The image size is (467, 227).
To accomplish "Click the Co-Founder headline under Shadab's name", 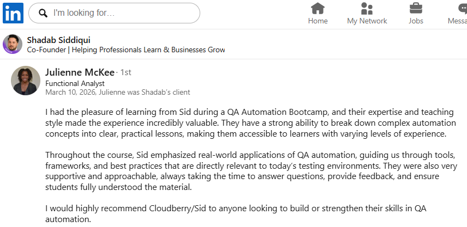I will coord(126,50).
